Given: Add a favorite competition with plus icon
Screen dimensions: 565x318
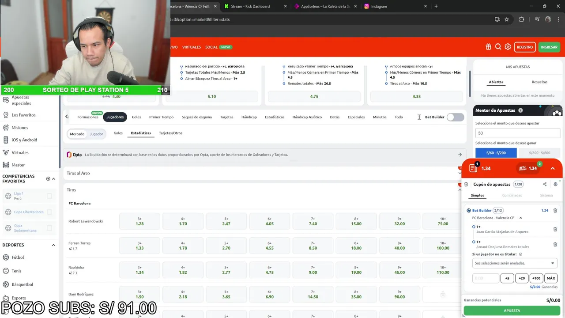Looking at the screenshot, I should point(48,179).
